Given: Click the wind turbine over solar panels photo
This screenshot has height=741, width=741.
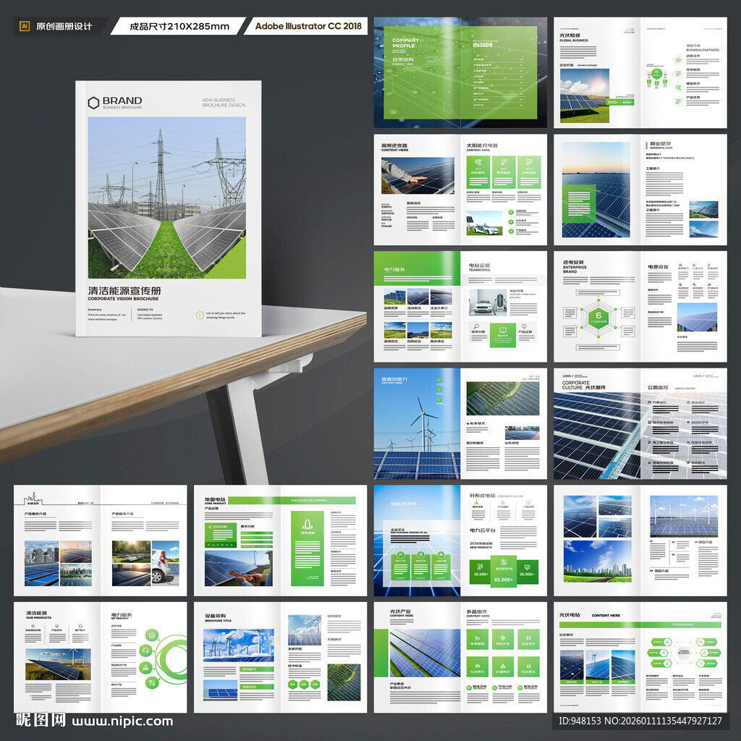Looking at the screenshot, I should 417,424.
